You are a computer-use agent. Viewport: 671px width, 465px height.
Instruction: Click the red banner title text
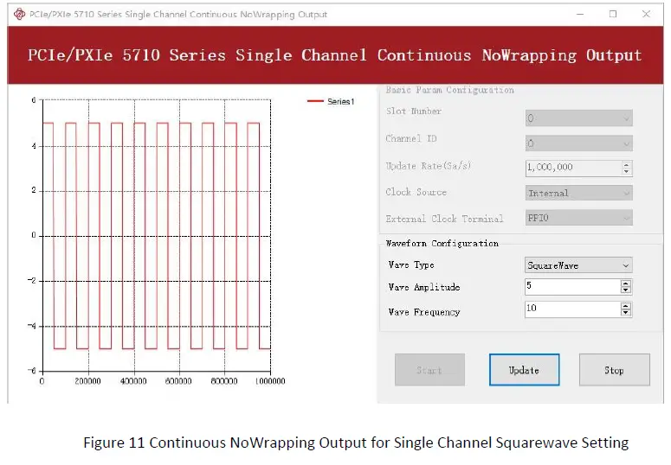[x=335, y=55]
